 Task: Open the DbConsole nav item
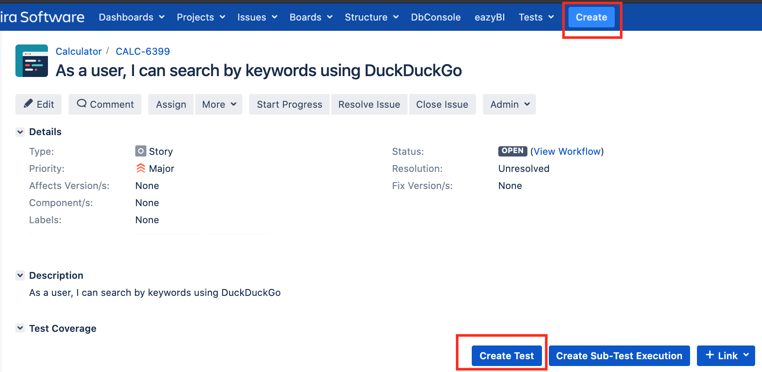click(436, 17)
